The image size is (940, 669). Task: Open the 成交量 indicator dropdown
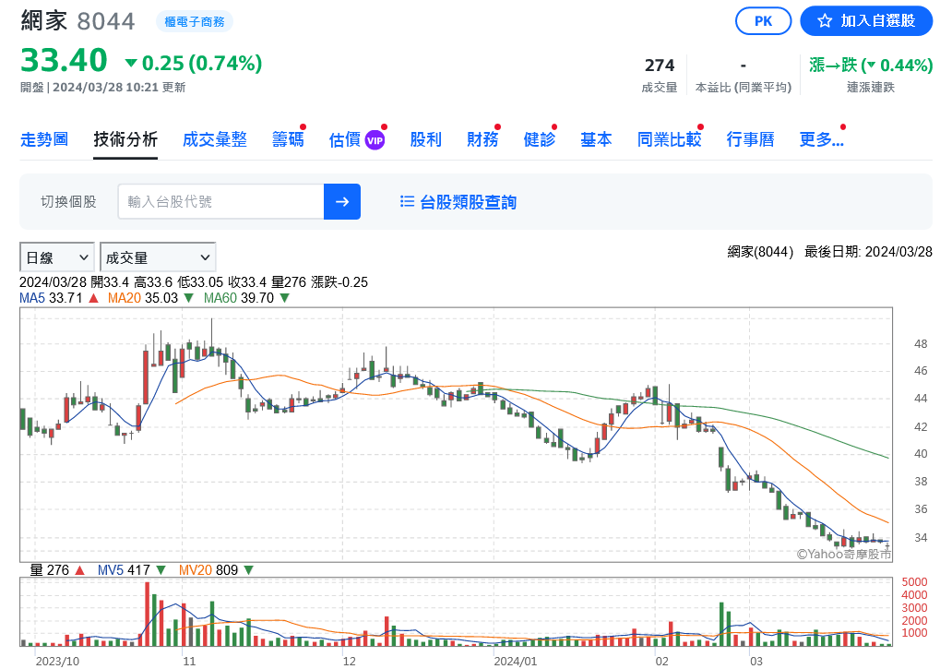point(158,257)
